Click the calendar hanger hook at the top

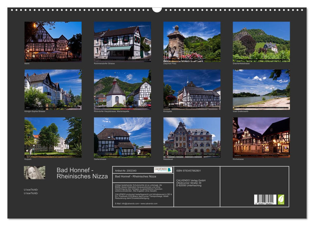[157, 8]
